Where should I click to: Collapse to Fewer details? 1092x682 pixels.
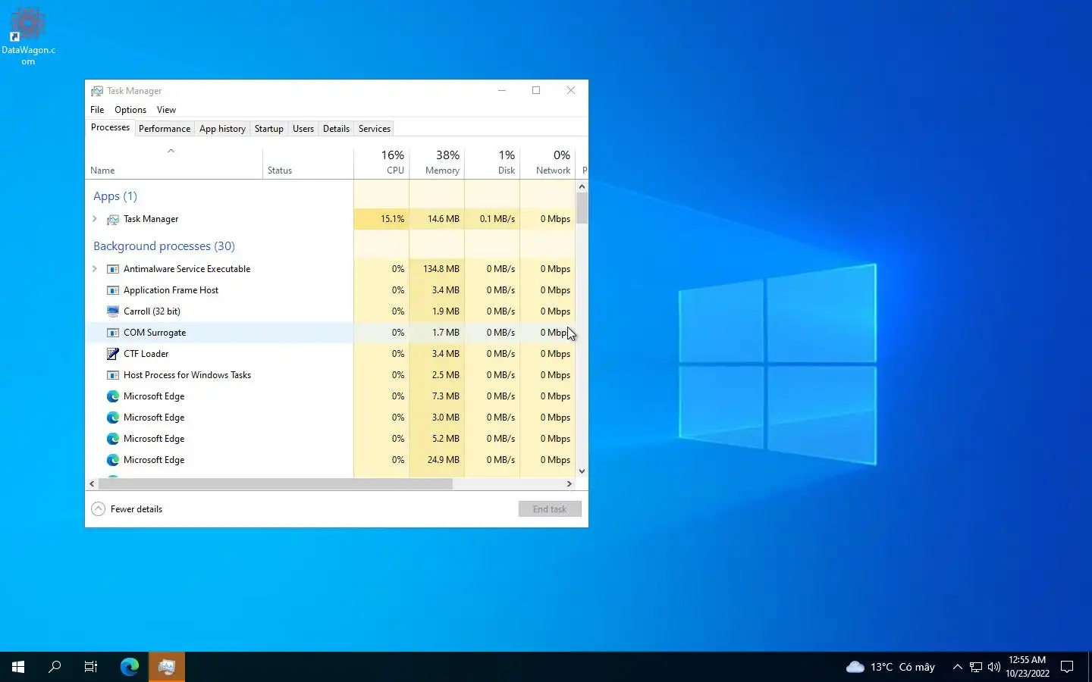coord(127,509)
